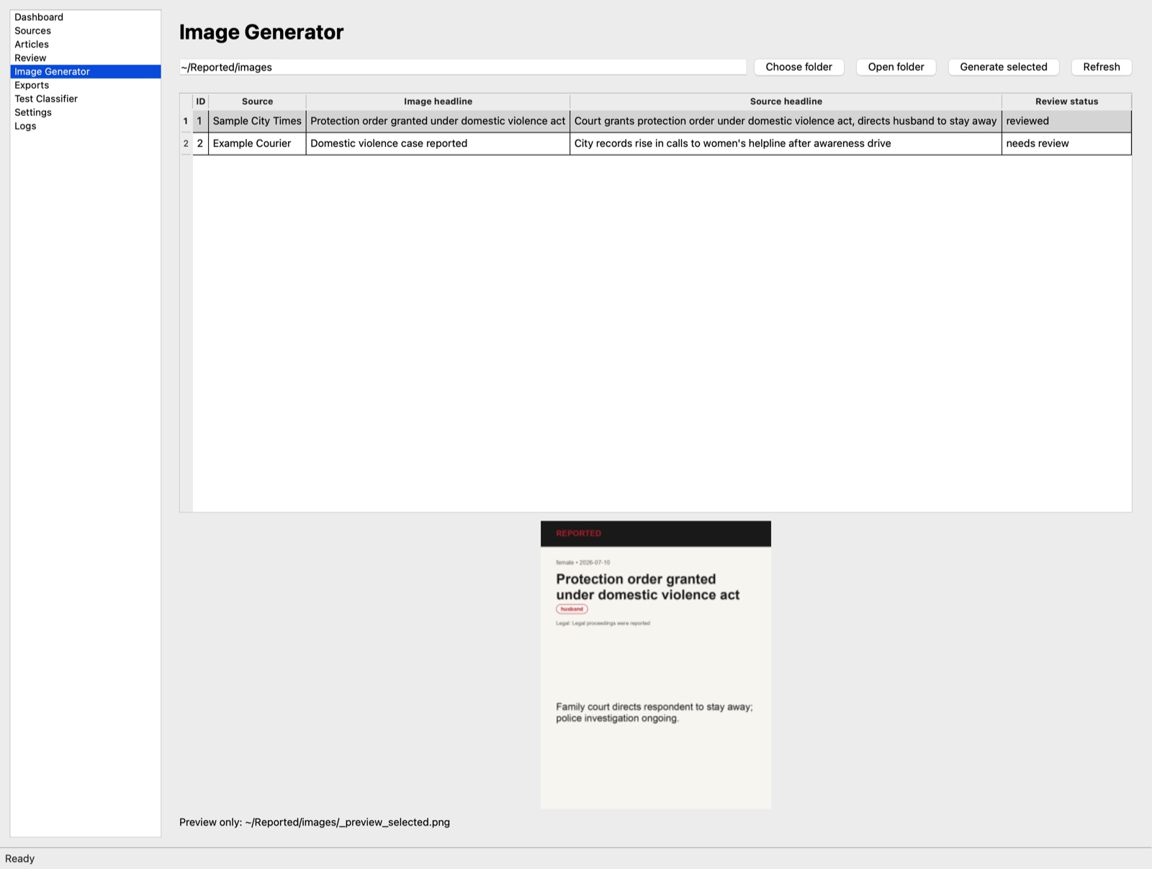Click the Choose folder button
This screenshot has width=1152, height=869.
click(798, 67)
